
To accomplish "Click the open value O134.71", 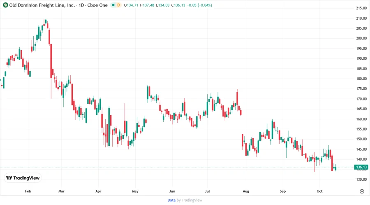I will click(x=131, y=5).
